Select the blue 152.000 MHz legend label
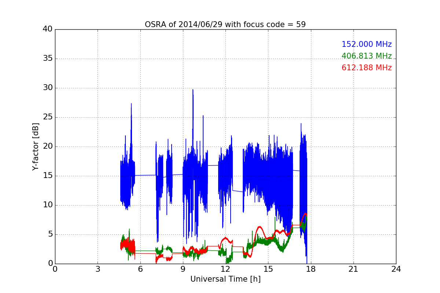 (x=367, y=44)
